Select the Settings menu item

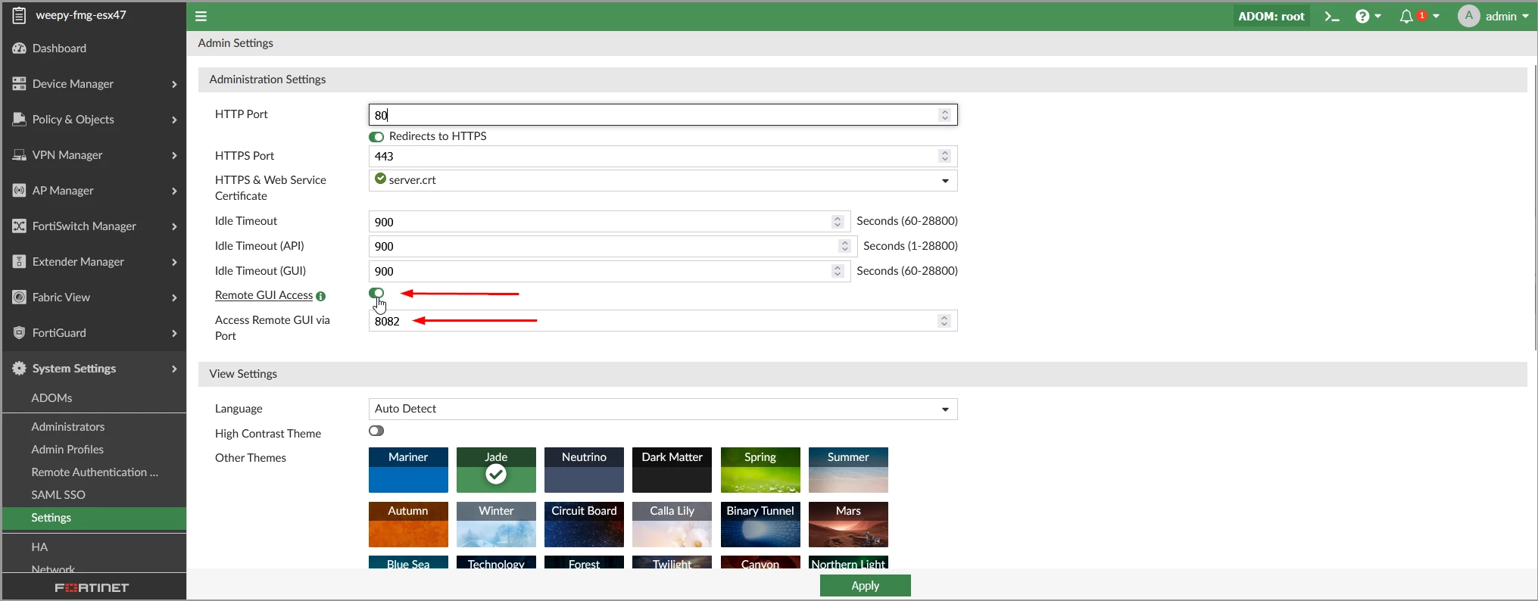pyautogui.click(x=94, y=518)
